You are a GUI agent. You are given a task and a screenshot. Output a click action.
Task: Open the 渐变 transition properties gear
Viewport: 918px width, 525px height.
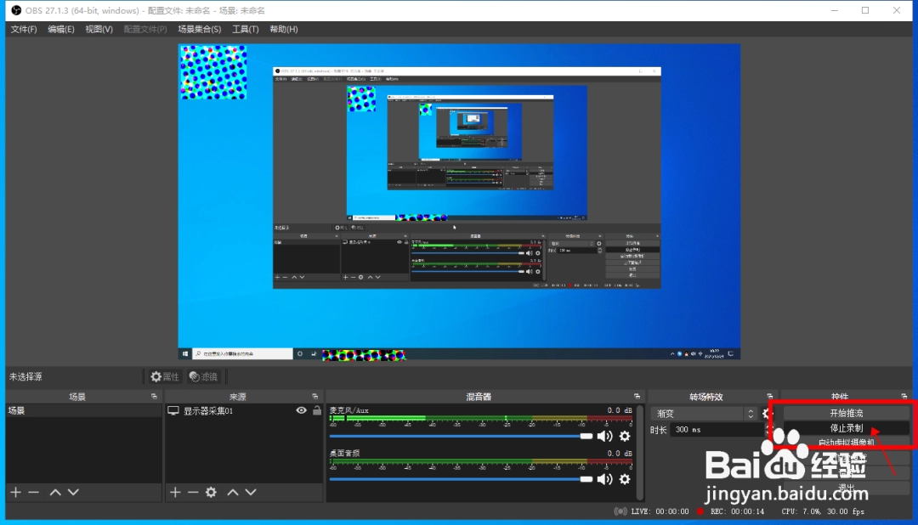(765, 414)
